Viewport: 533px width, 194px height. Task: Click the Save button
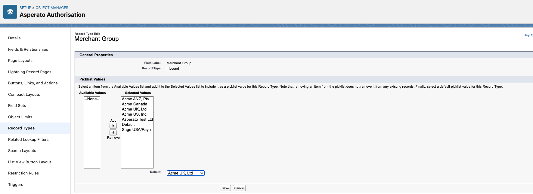point(225,188)
